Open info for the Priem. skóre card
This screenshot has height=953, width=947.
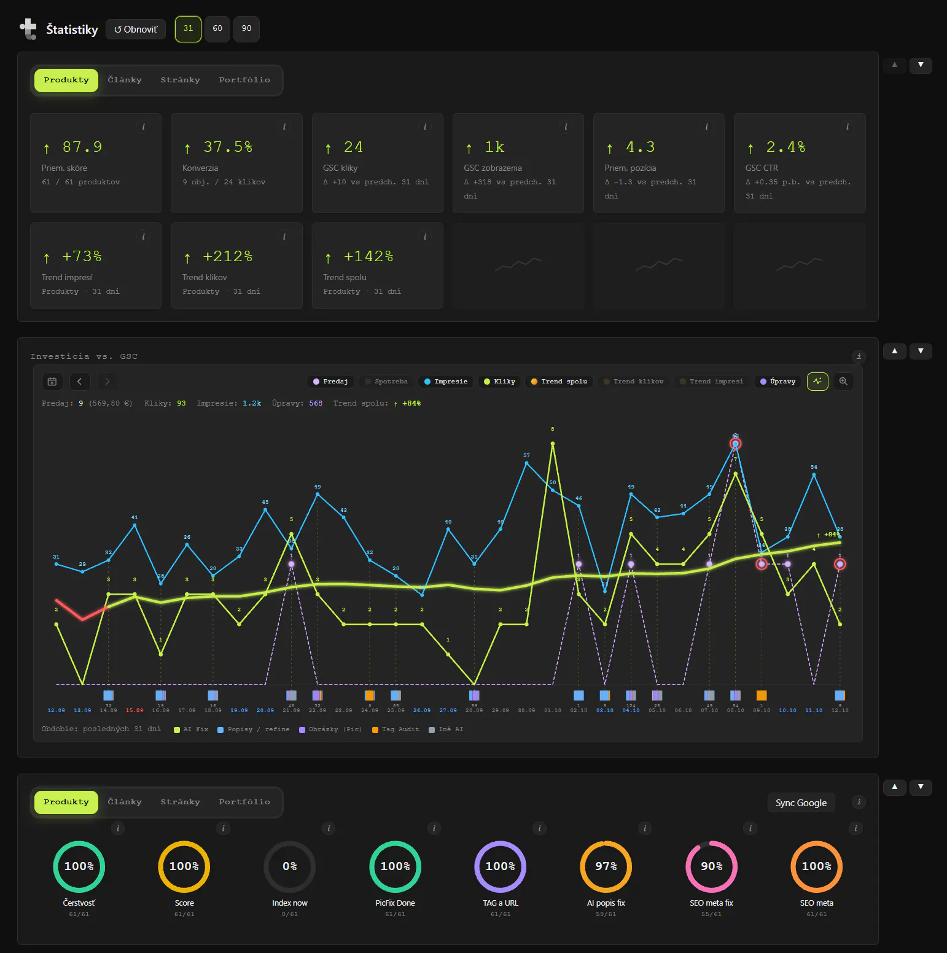144,127
